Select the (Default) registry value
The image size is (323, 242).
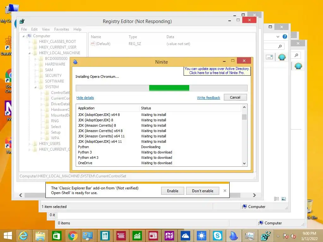click(103, 43)
